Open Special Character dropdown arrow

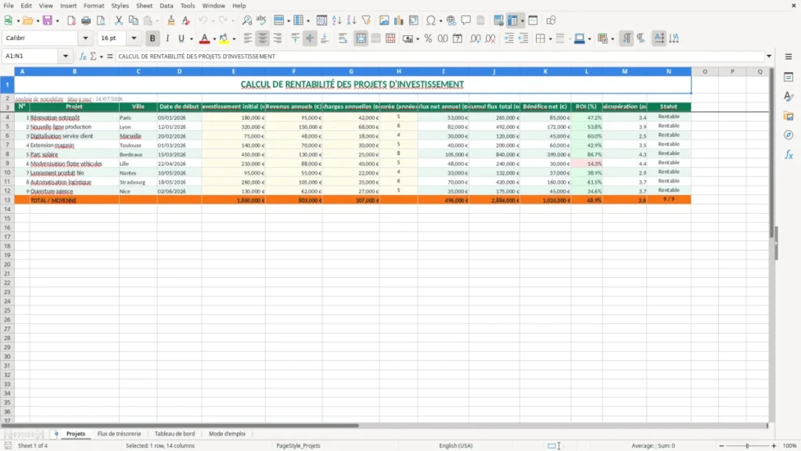[440, 21]
